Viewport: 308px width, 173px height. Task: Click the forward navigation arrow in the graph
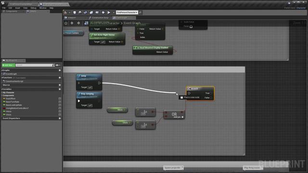pos(78,23)
